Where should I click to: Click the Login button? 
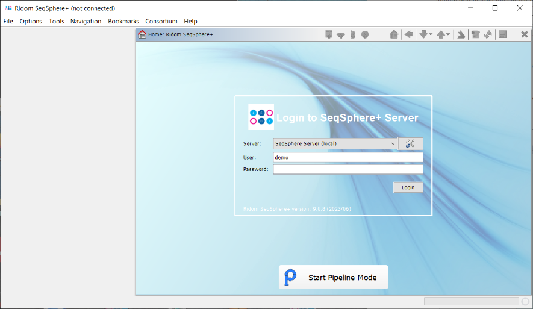point(408,187)
